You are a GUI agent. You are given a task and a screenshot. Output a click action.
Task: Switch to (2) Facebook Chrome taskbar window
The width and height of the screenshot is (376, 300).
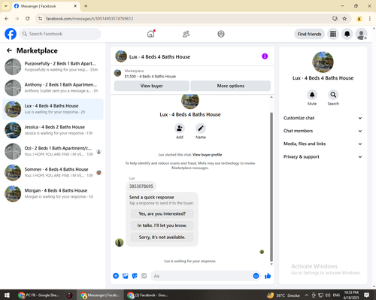click(148, 295)
